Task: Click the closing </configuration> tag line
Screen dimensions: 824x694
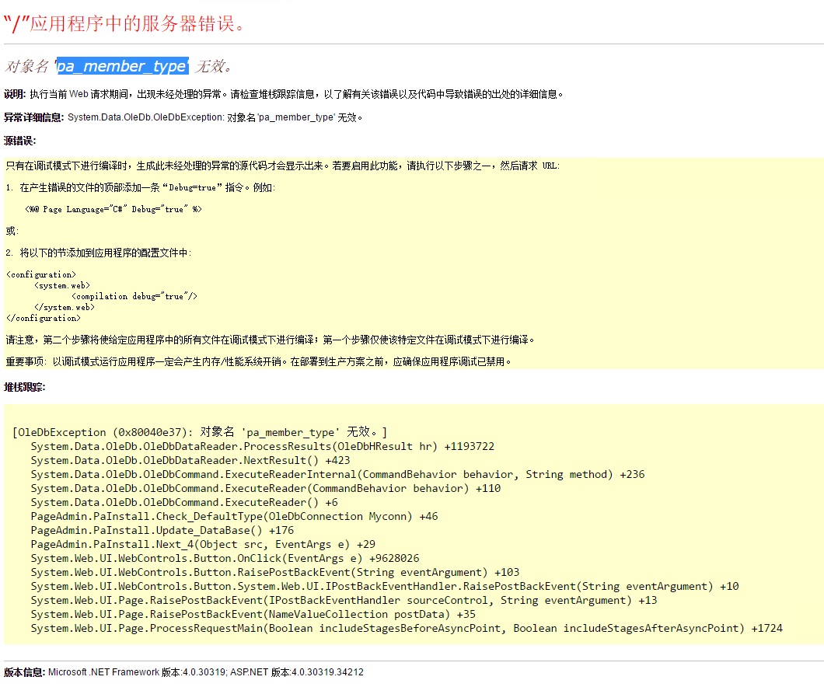Action: 43,318
